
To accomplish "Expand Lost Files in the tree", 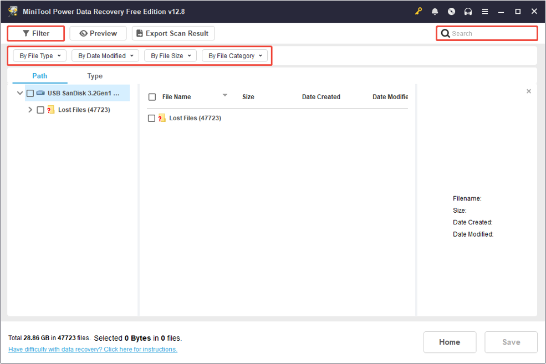I will pos(29,110).
